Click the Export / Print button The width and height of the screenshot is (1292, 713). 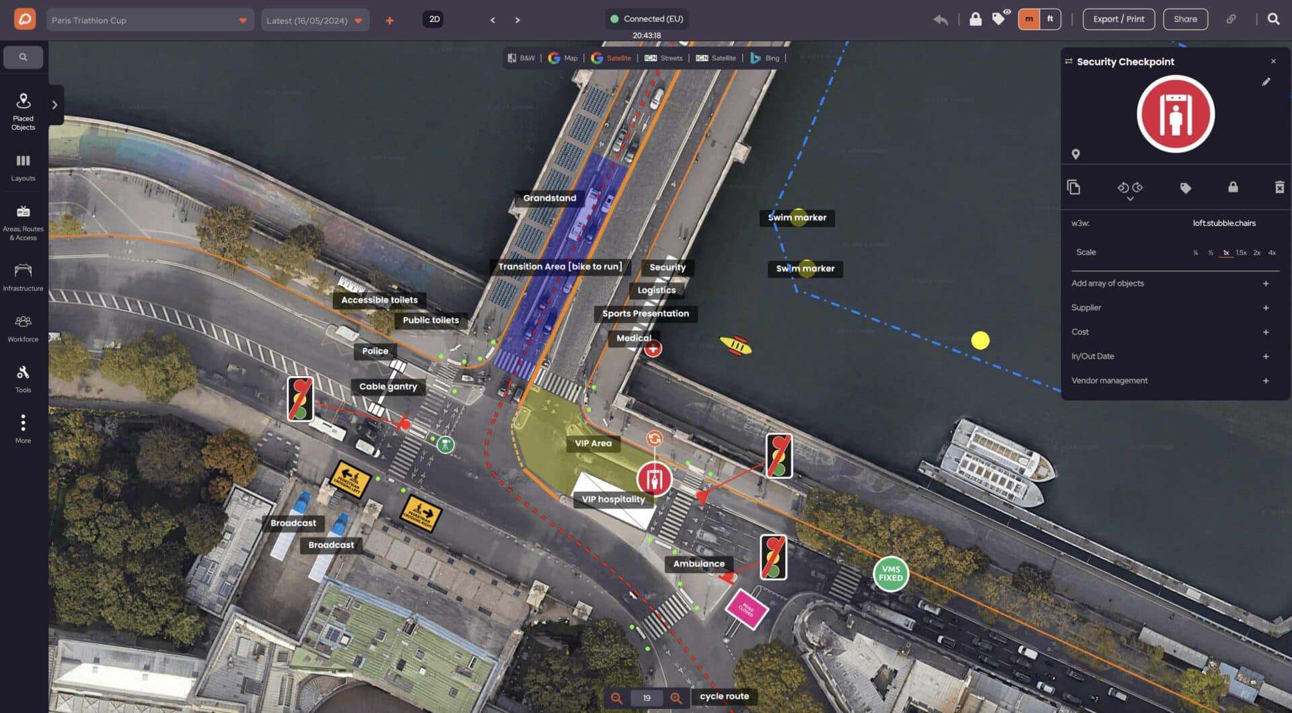click(1118, 20)
